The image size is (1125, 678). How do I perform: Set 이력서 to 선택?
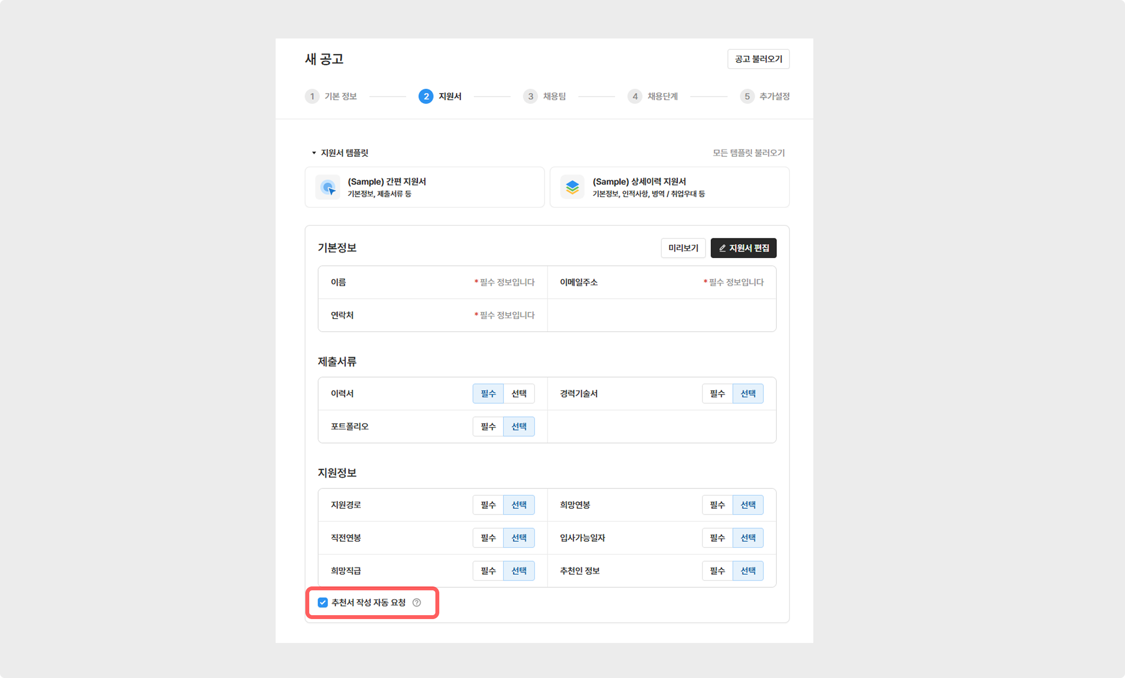click(519, 394)
